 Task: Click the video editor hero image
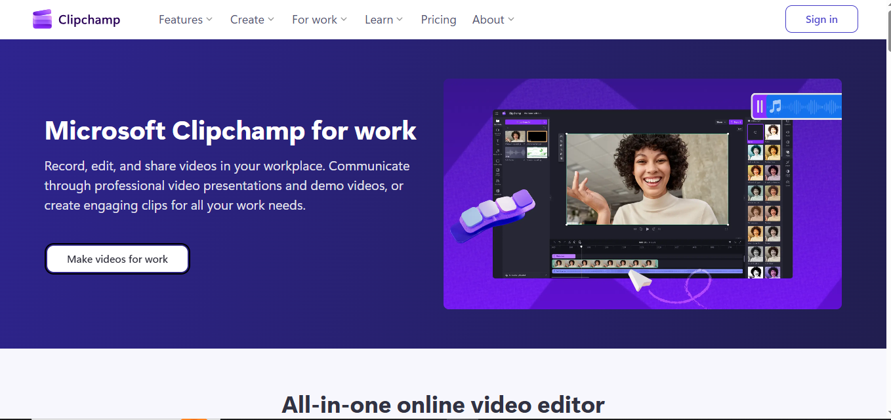642,194
